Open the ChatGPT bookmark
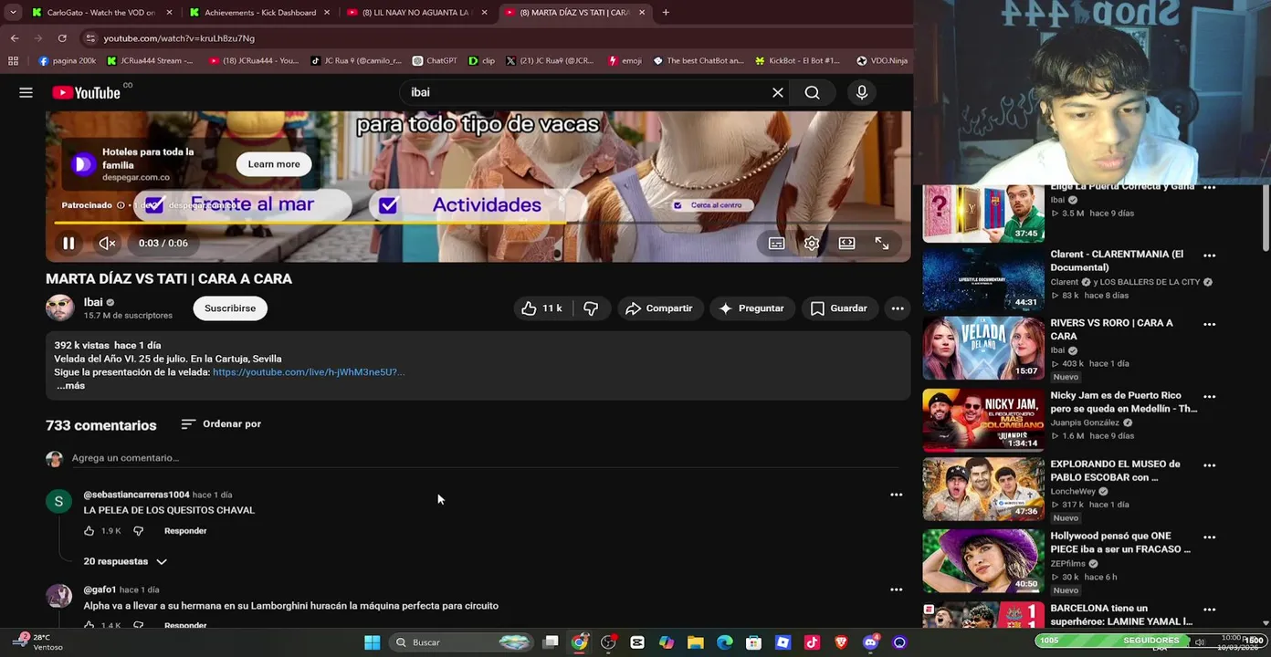The height and width of the screenshot is (657, 1271). click(435, 61)
